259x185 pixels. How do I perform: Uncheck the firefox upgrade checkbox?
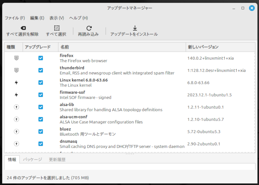point(40,58)
